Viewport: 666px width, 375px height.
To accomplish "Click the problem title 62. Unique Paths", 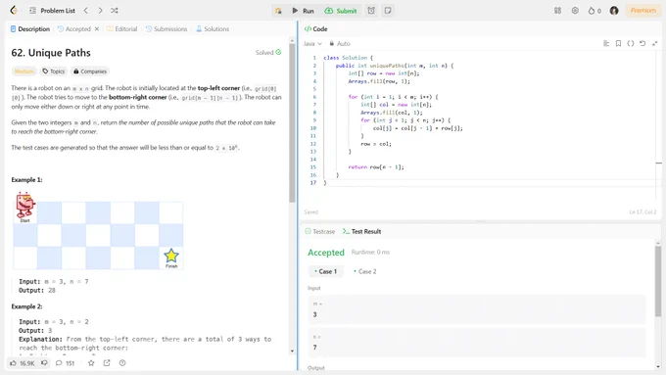I will pos(51,53).
